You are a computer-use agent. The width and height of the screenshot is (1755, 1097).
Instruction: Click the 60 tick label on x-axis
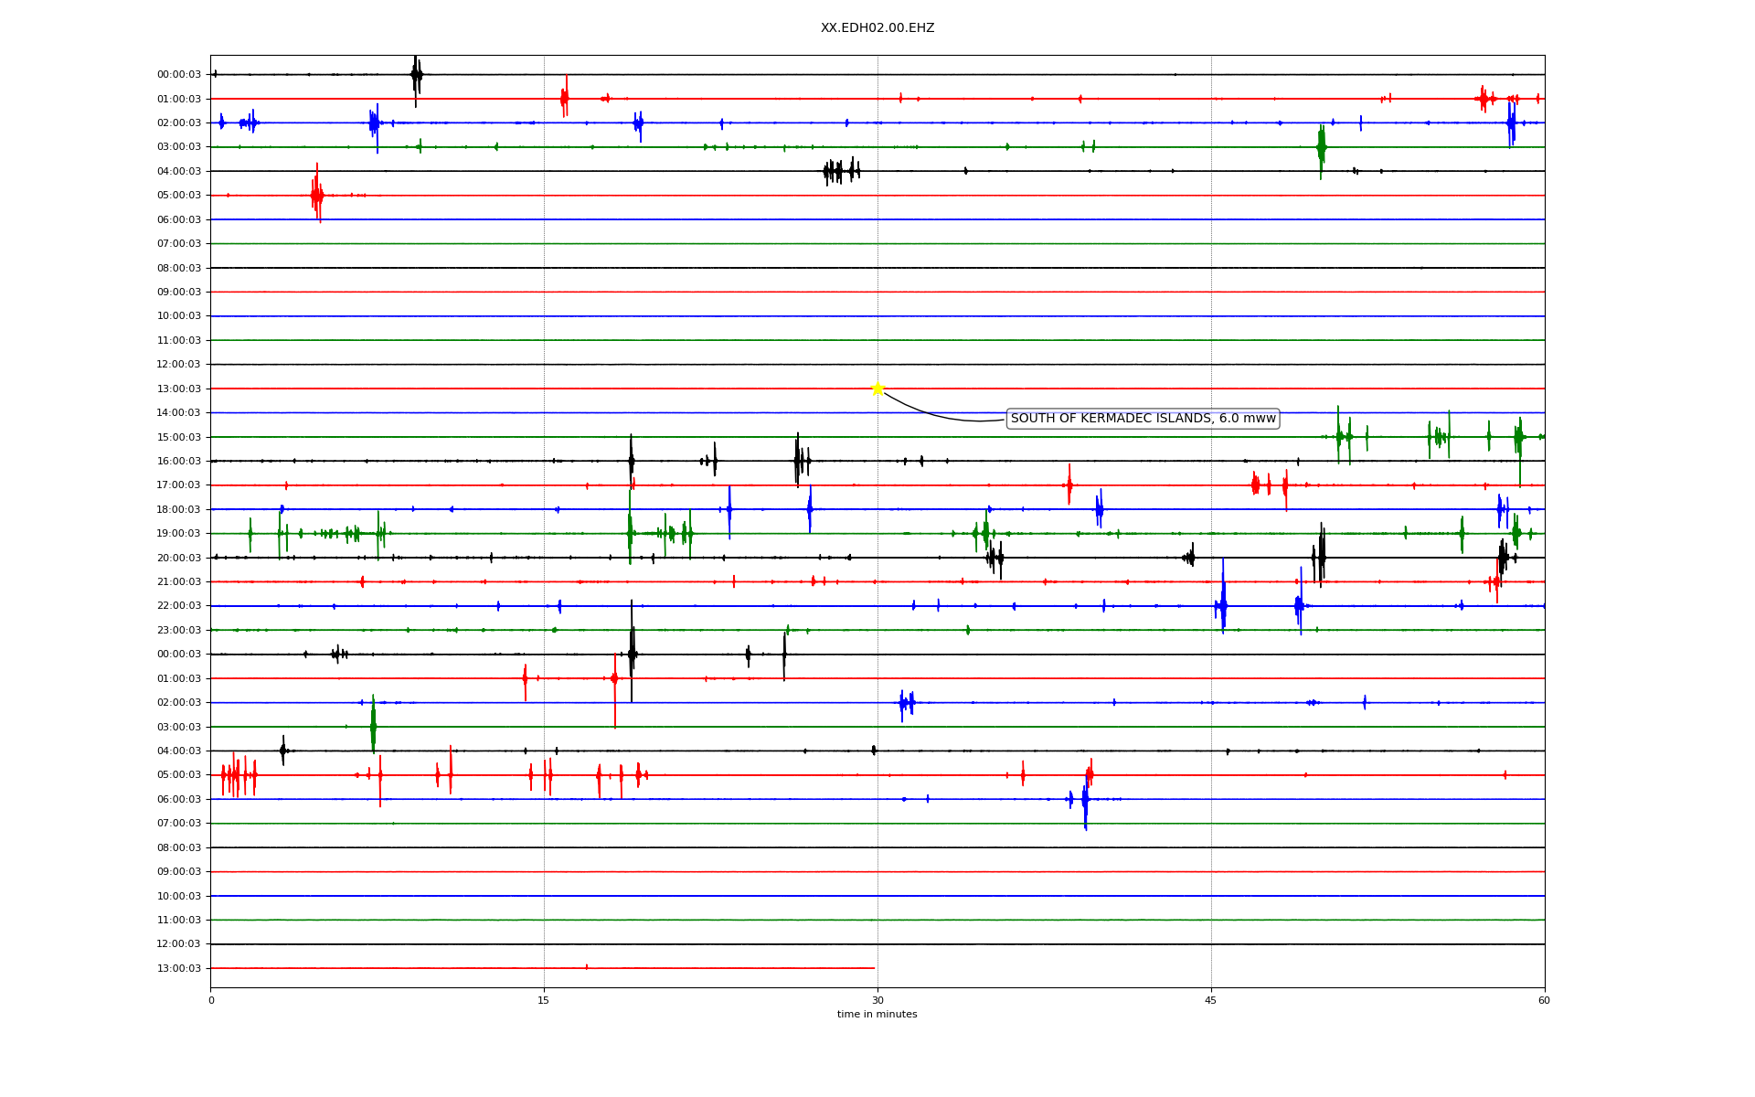pyautogui.click(x=1544, y=1000)
